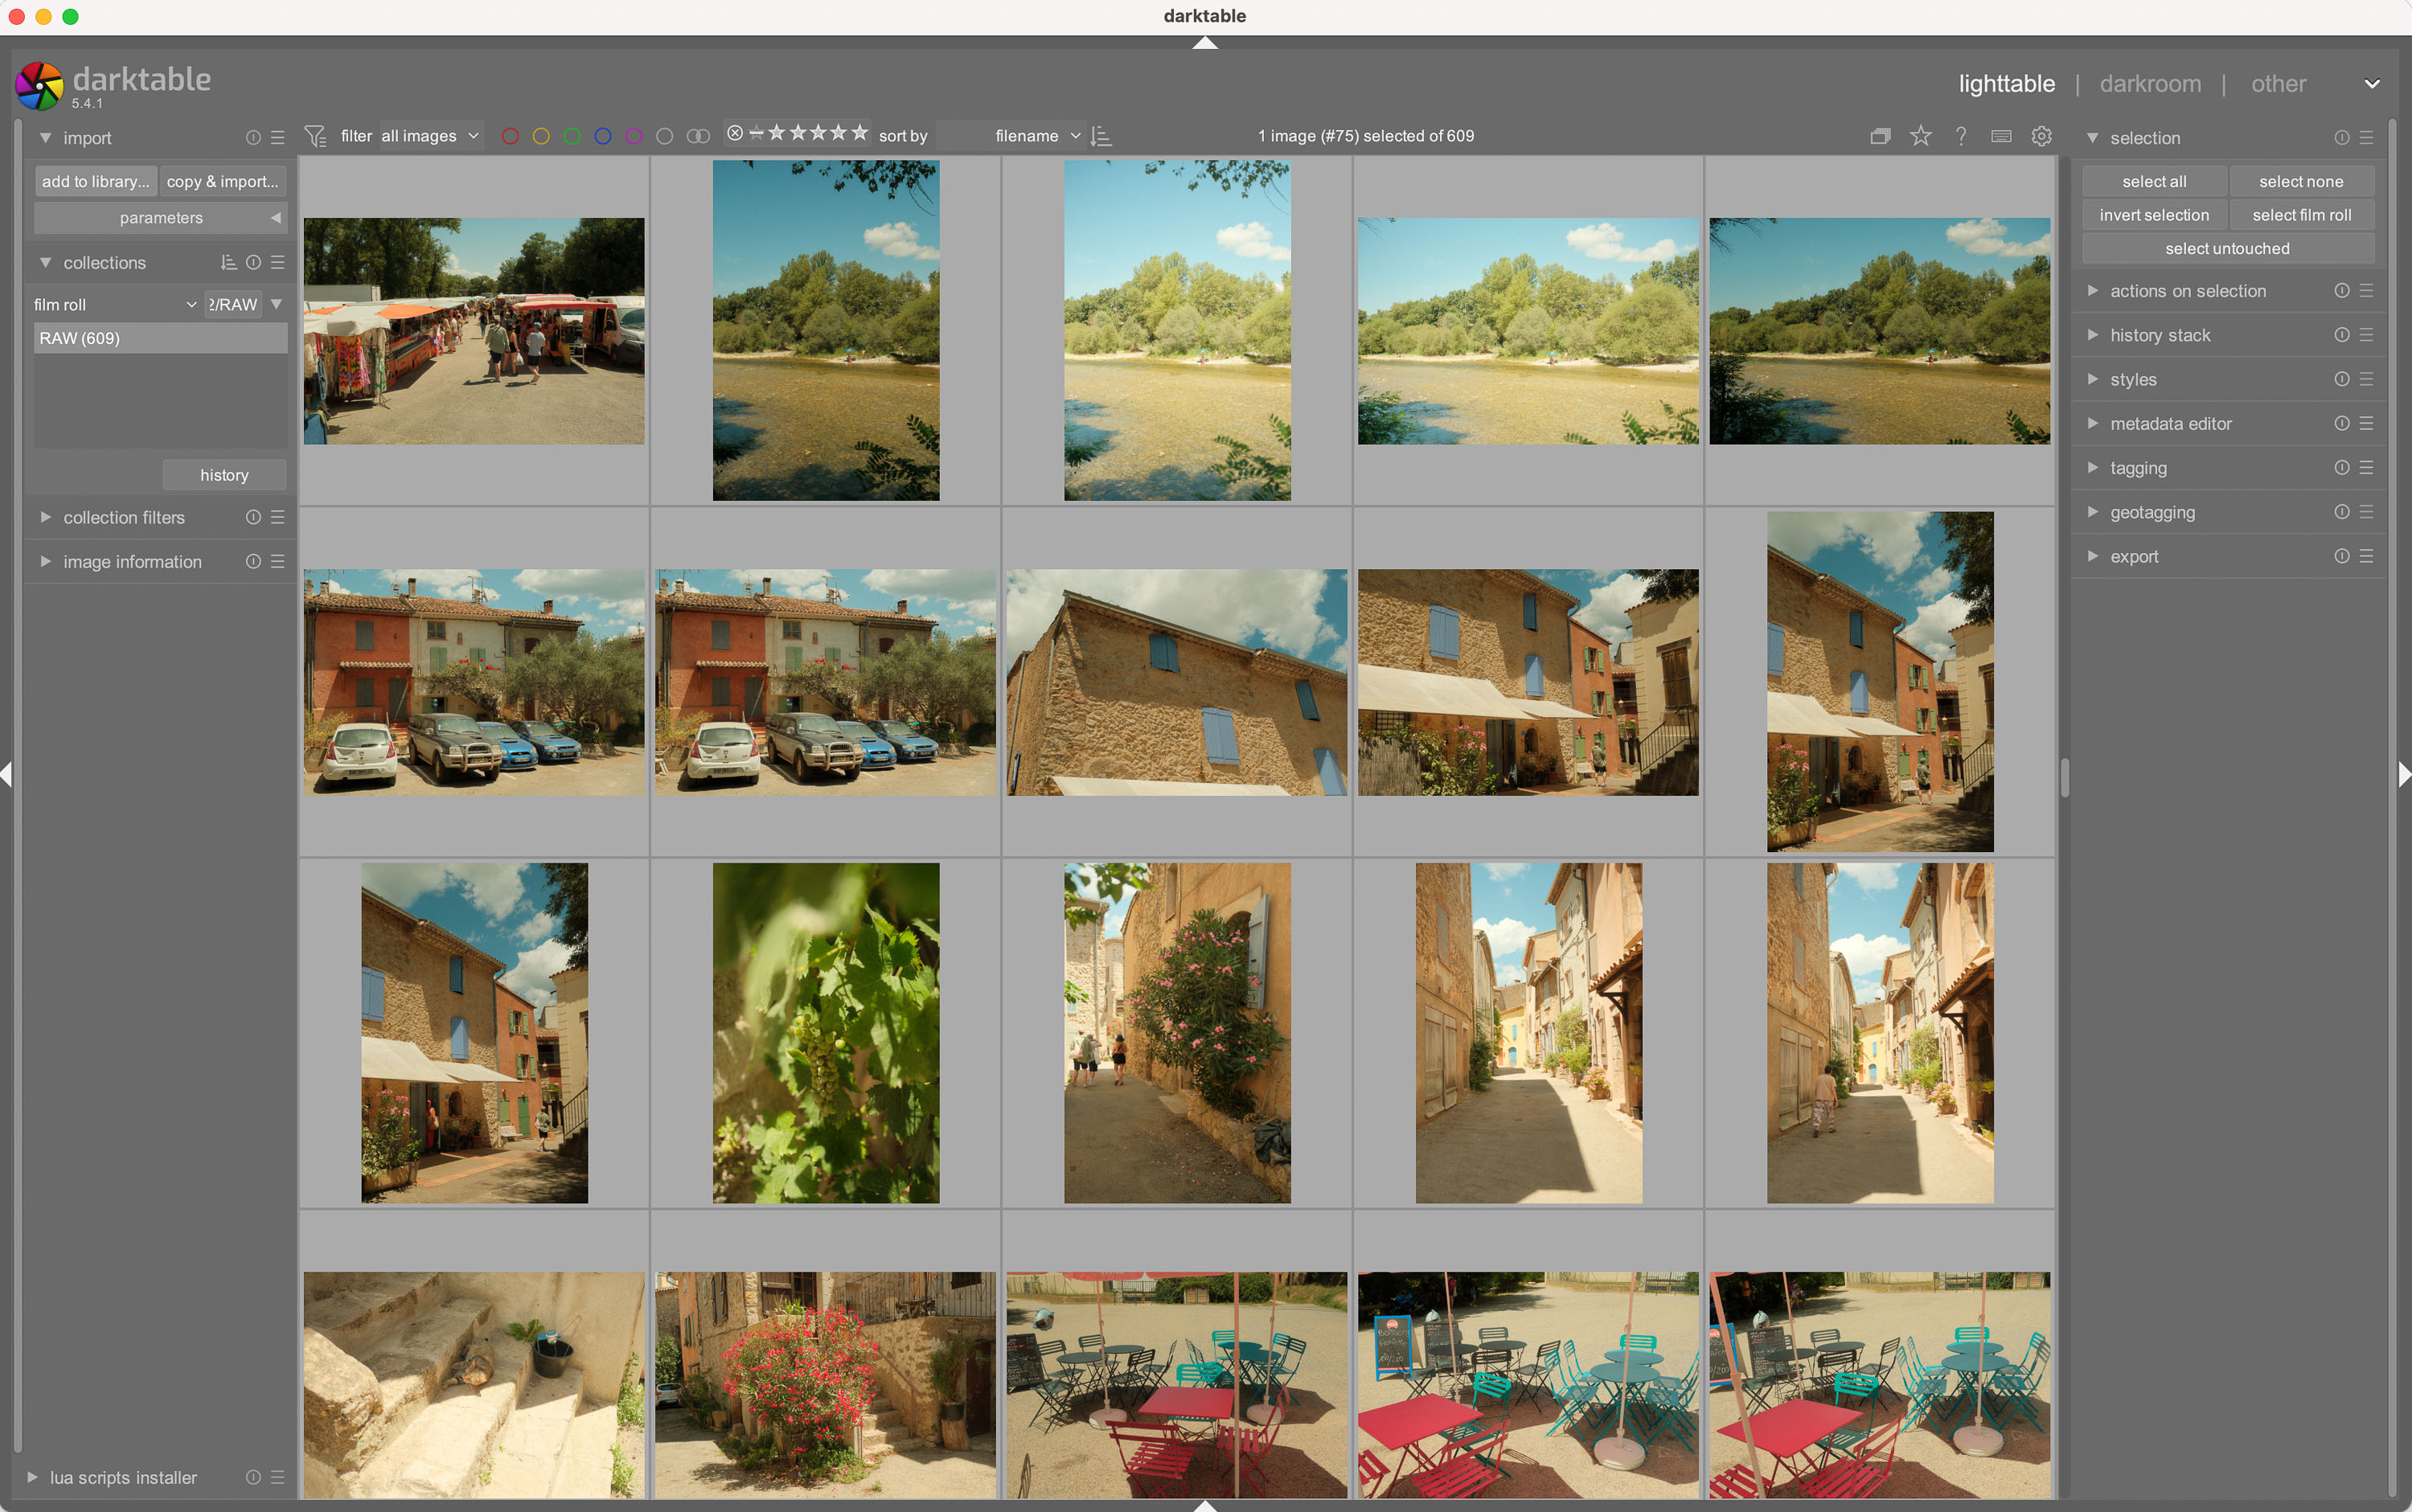Collapse the selection module
This screenshot has width=2412, height=1512.
pyautogui.click(x=2092, y=138)
